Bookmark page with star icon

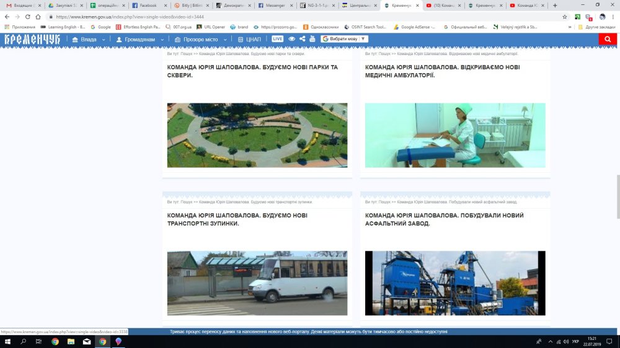click(x=564, y=17)
